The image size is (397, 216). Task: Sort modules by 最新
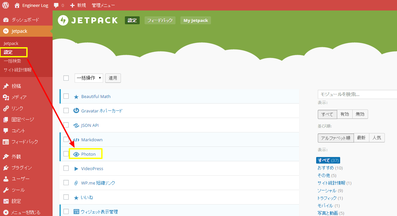(362, 138)
